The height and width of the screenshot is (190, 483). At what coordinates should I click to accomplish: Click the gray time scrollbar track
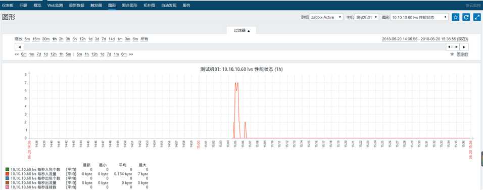click(235, 47)
